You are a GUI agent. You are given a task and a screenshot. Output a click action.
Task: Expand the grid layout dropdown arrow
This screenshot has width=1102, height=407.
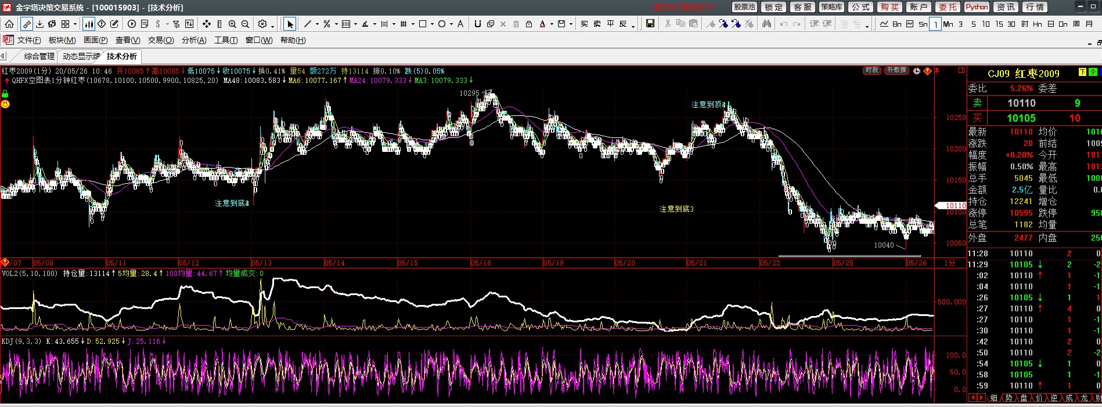(75, 24)
